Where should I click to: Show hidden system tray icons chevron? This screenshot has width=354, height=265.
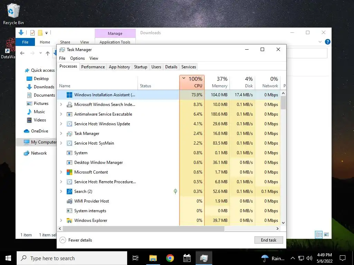tap(292, 258)
